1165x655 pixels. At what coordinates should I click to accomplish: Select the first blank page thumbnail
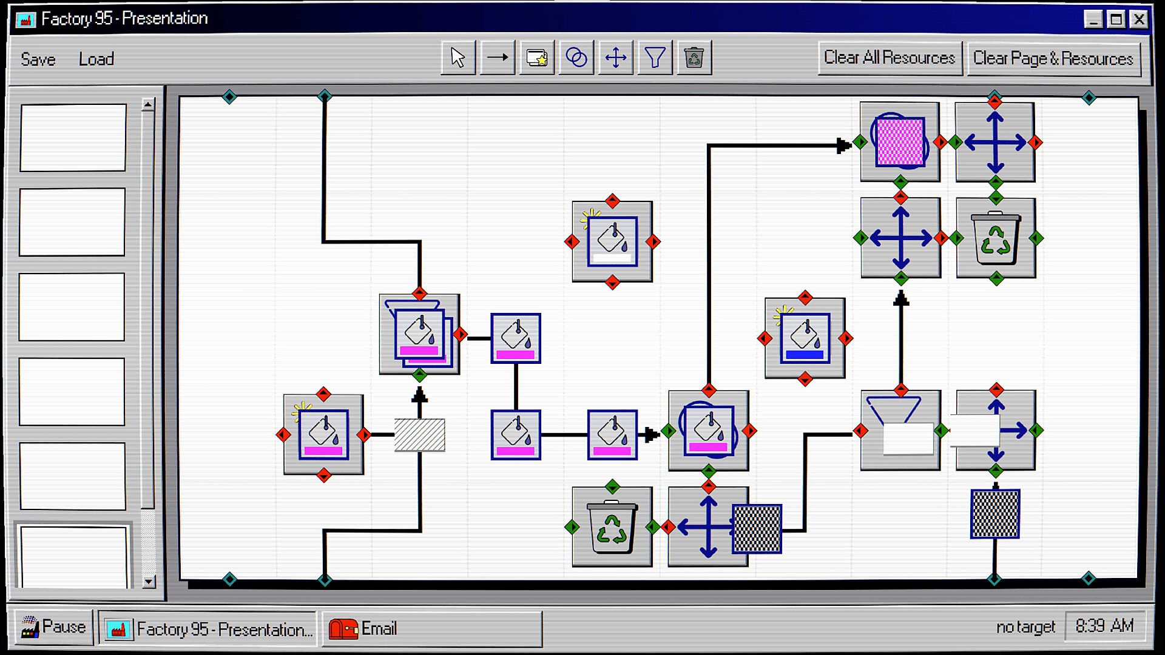point(73,138)
